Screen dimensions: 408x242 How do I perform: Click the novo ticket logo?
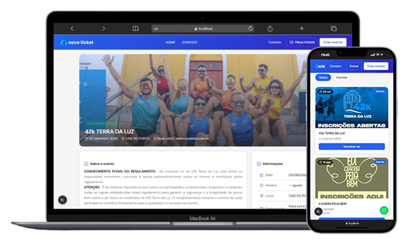(77, 42)
